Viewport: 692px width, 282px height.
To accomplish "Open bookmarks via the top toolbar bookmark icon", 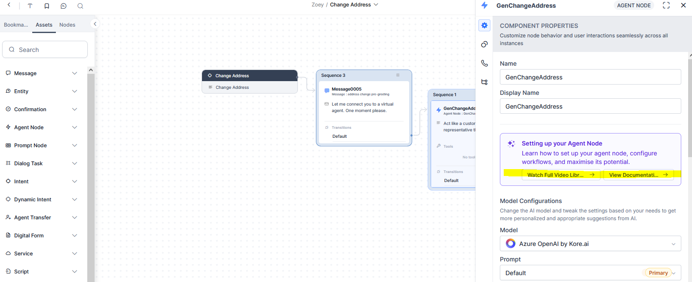I will tap(47, 6).
